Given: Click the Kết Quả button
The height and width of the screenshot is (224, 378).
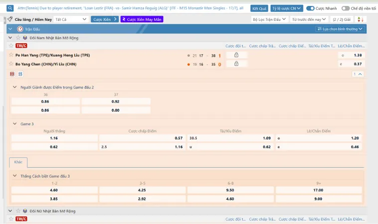Looking at the screenshot, I should coord(259,8).
